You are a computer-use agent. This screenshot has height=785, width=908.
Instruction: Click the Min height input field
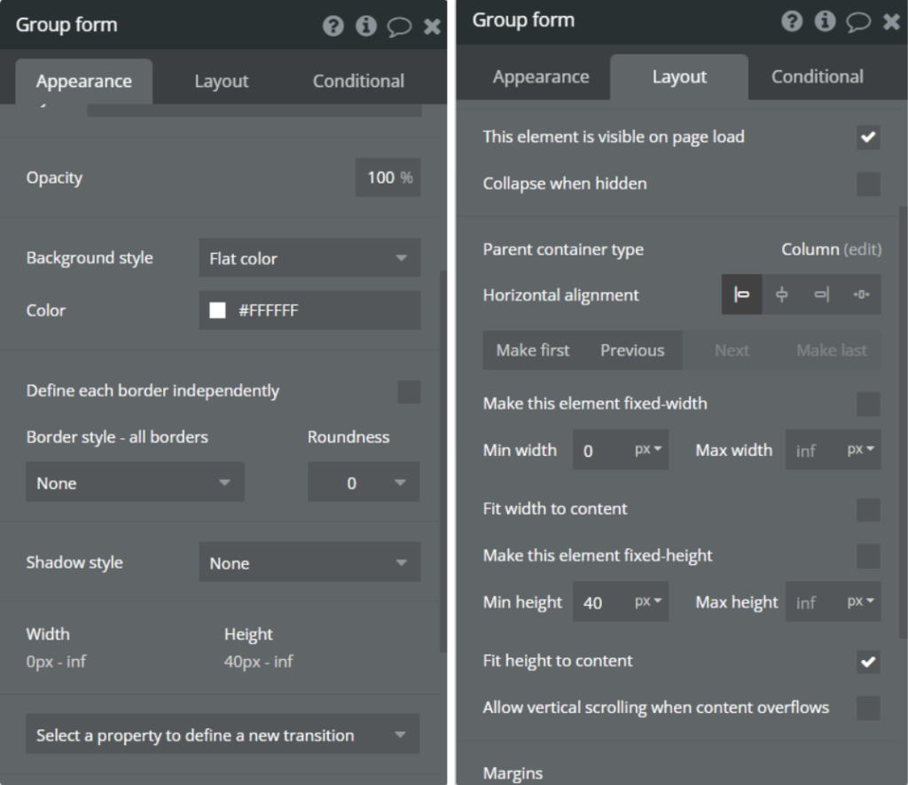point(603,602)
